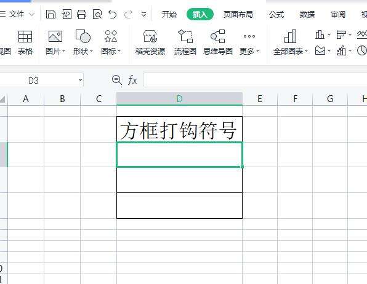This screenshot has width=367, height=284.
Task: Click the select-all corner triangle
Action: 2,99
